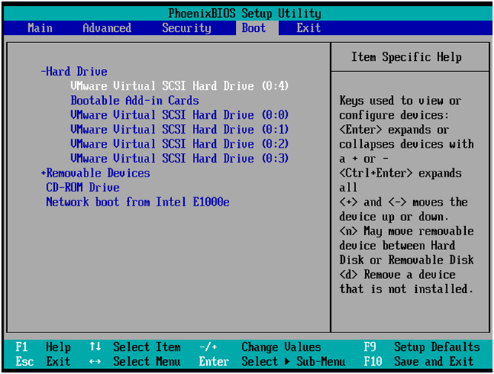Click the Select Item up/down arrows hint

(x=135, y=347)
